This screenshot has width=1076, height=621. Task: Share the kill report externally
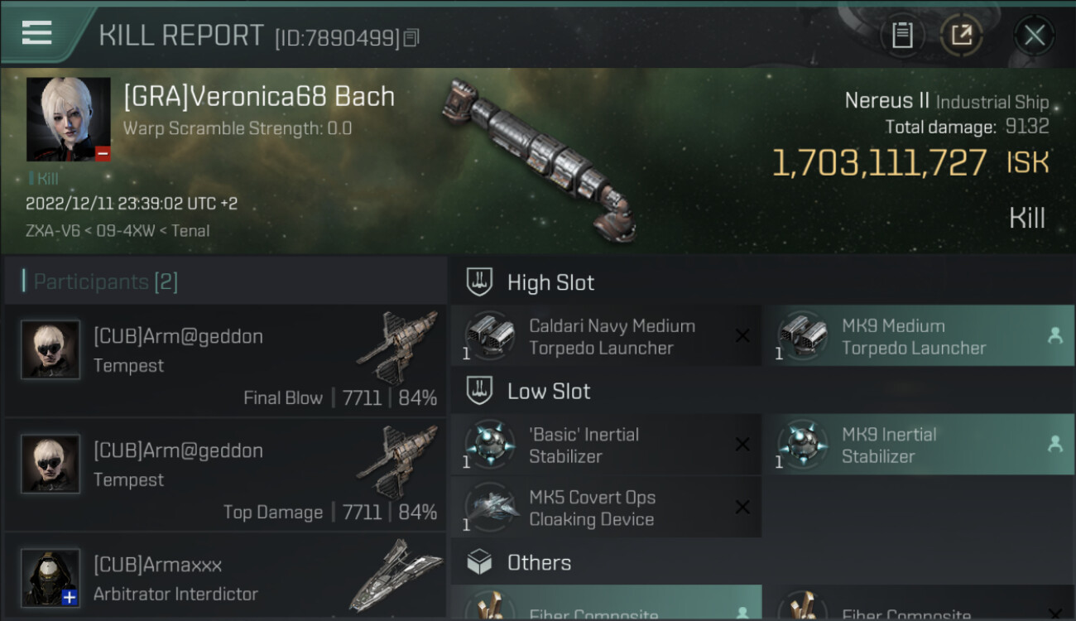click(961, 35)
